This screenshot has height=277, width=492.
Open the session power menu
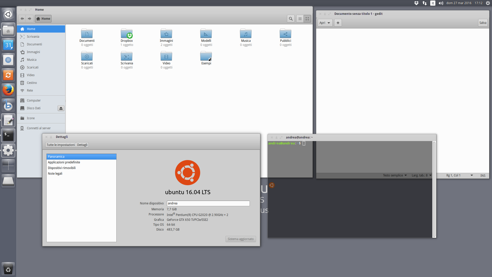point(488,3)
